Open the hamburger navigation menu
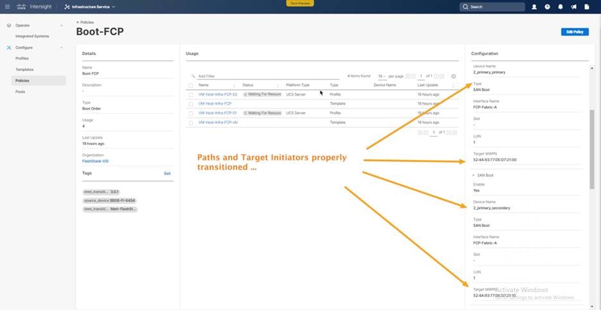The height and width of the screenshot is (310, 601). pyautogui.click(x=7, y=6)
